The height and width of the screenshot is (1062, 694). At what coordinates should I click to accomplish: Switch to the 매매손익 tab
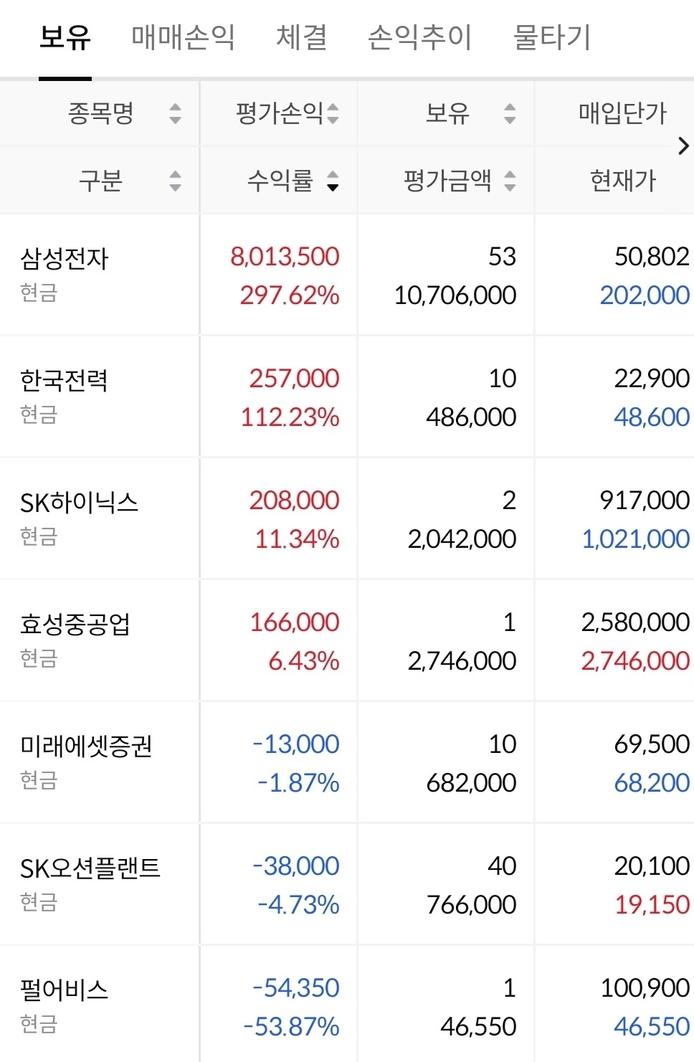point(183,37)
